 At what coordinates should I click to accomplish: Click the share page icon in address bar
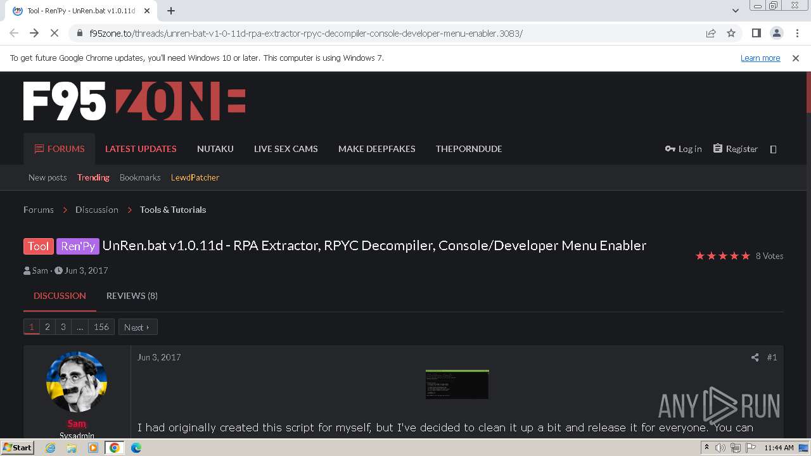coord(711,33)
